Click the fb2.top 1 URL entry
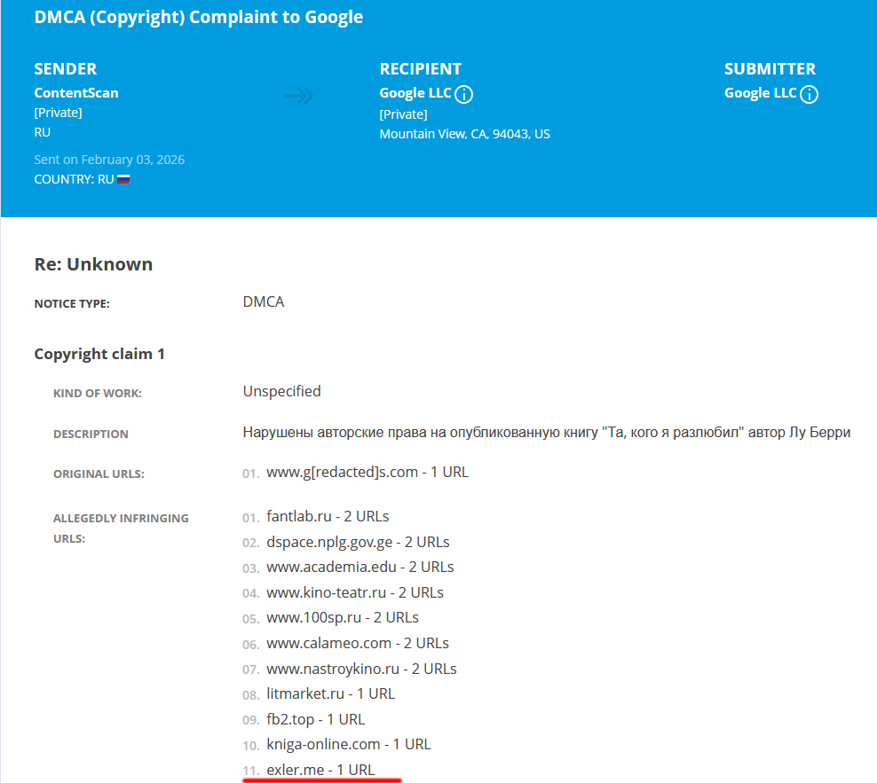The width and height of the screenshot is (877, 783). 315,719
